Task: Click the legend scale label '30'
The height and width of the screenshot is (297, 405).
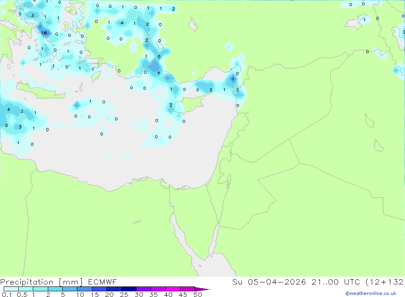Action: click(x=139, y=295)
